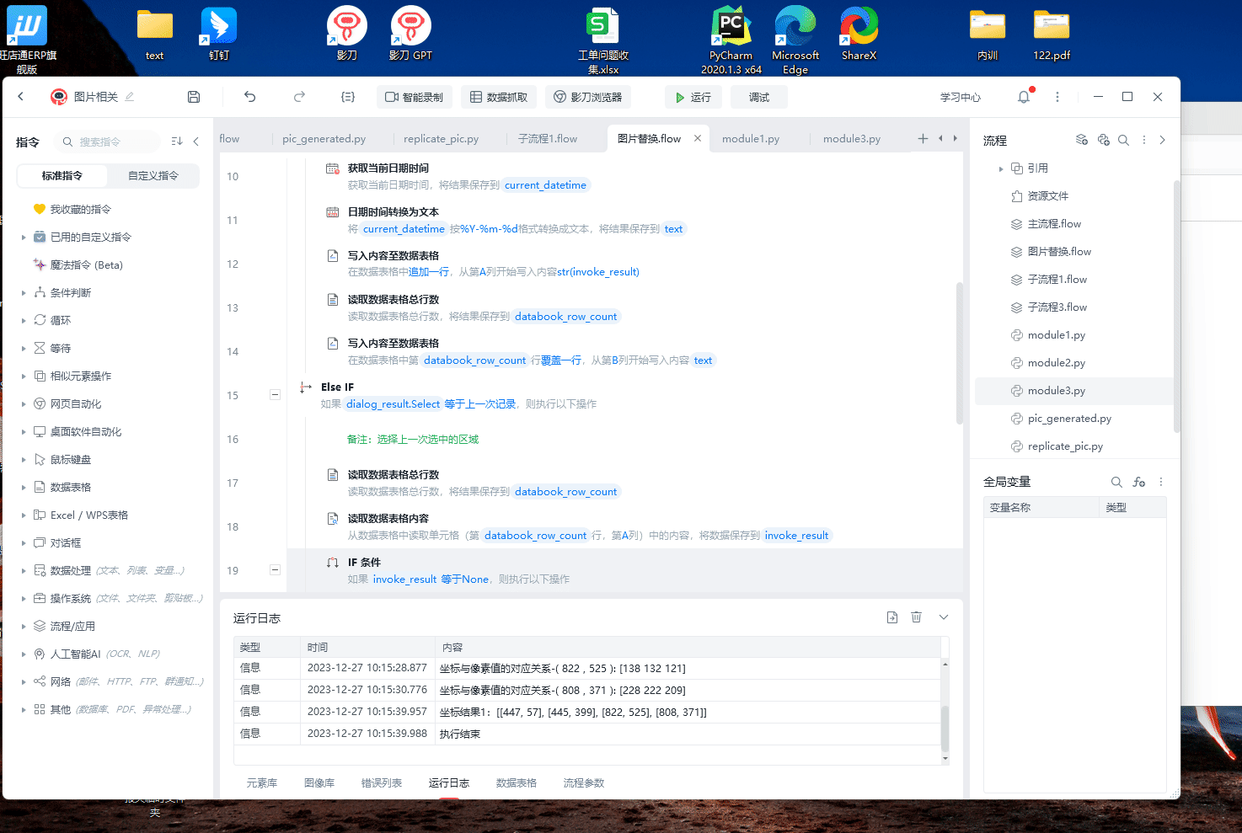Collapse the run log panel chevron
Viewport: 1242px width, 833px height.
[944, 617]
